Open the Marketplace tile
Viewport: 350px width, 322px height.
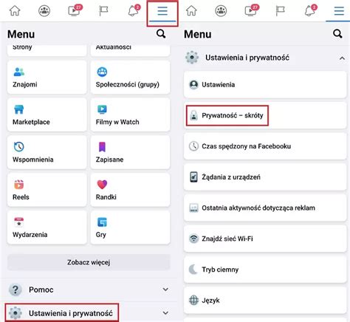pyautogui.click(x=47, y=114)
